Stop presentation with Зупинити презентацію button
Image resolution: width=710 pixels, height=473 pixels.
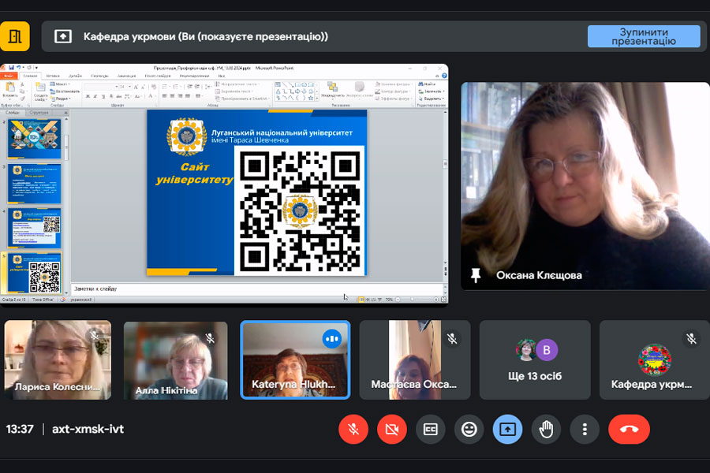644,36
